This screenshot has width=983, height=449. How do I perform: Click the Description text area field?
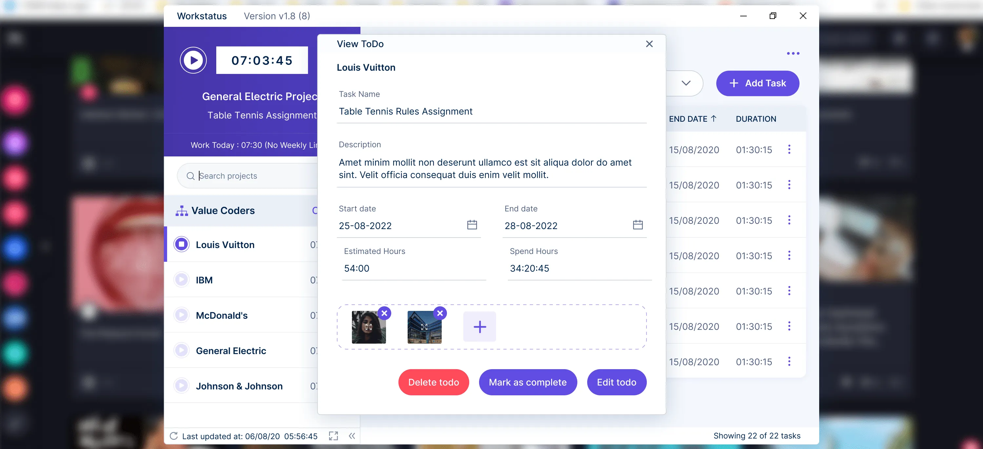[491, 169]
